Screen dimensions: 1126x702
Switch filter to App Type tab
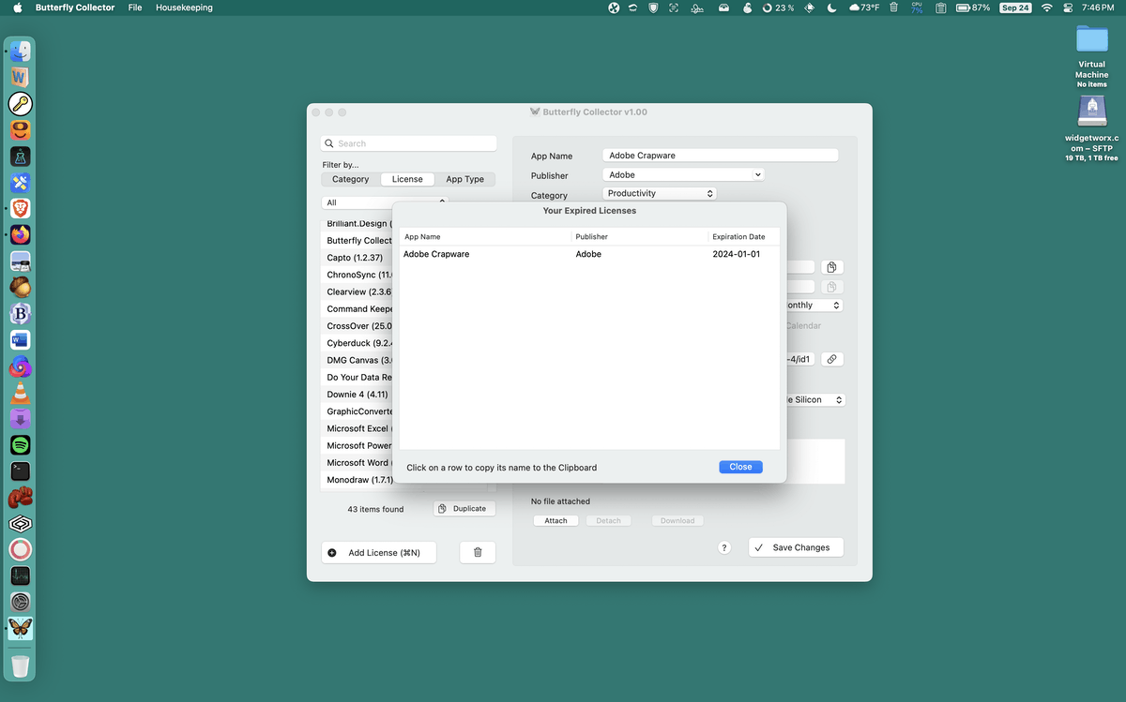[x=464, y=179]
